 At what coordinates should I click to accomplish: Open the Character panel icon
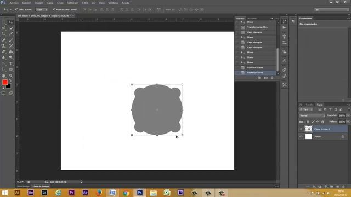pos(284,61)
